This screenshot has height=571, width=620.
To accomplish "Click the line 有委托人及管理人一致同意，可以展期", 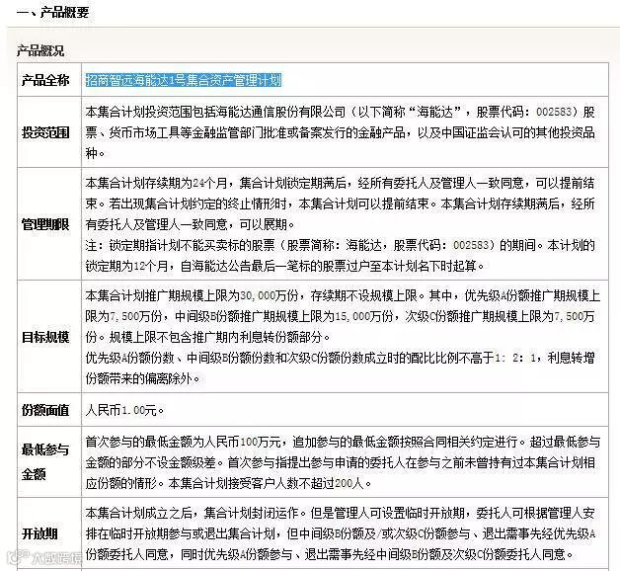I will click(191, 224).
